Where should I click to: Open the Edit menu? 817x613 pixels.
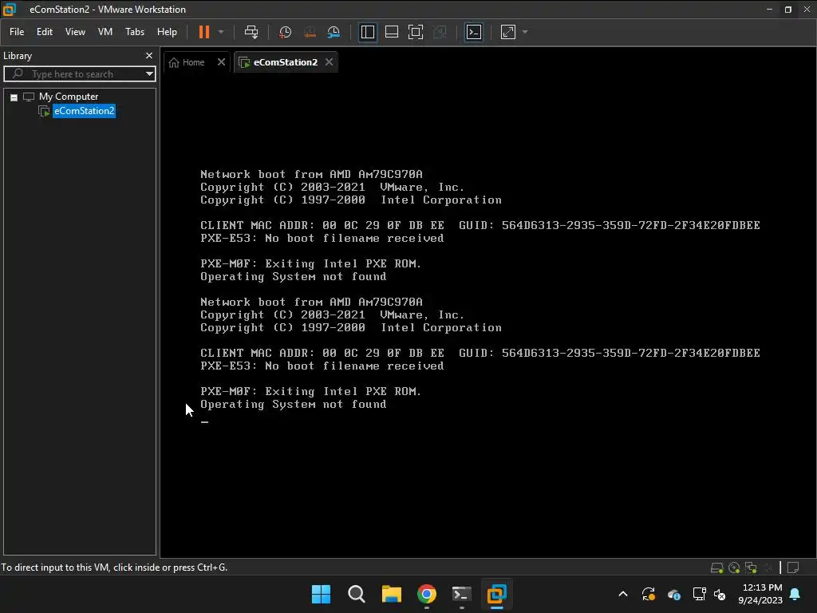[45, 32]
